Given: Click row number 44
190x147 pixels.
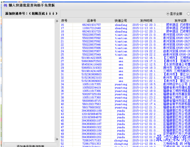Looking at the screenshot, I should coord(62,117).
